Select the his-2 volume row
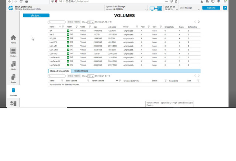 coord(124,35)
